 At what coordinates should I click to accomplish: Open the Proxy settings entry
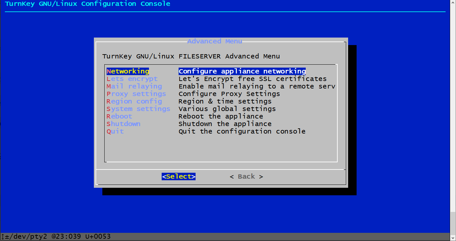pyautogui.click(x=136, y=93)
